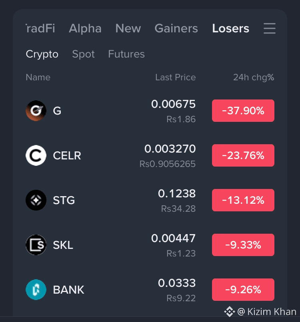
Task: Click the BANK coin logo icon
Action: (36, 290)
